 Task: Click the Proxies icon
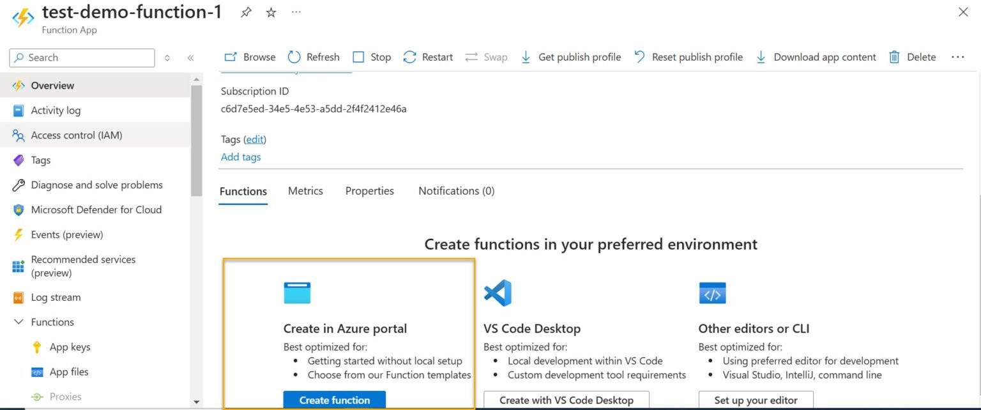(37, 397)
